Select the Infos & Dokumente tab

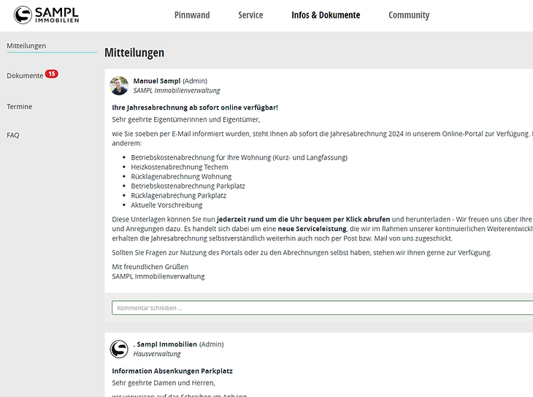326,15
